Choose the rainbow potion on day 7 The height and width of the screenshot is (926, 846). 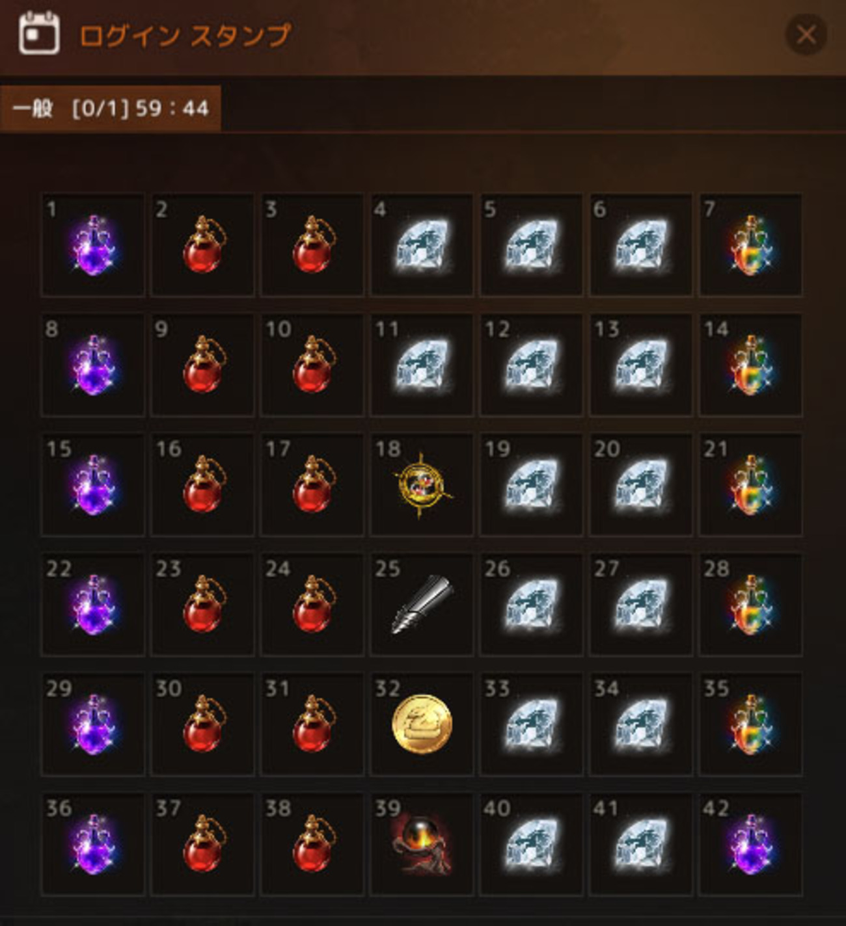click(x=751, y=245)
